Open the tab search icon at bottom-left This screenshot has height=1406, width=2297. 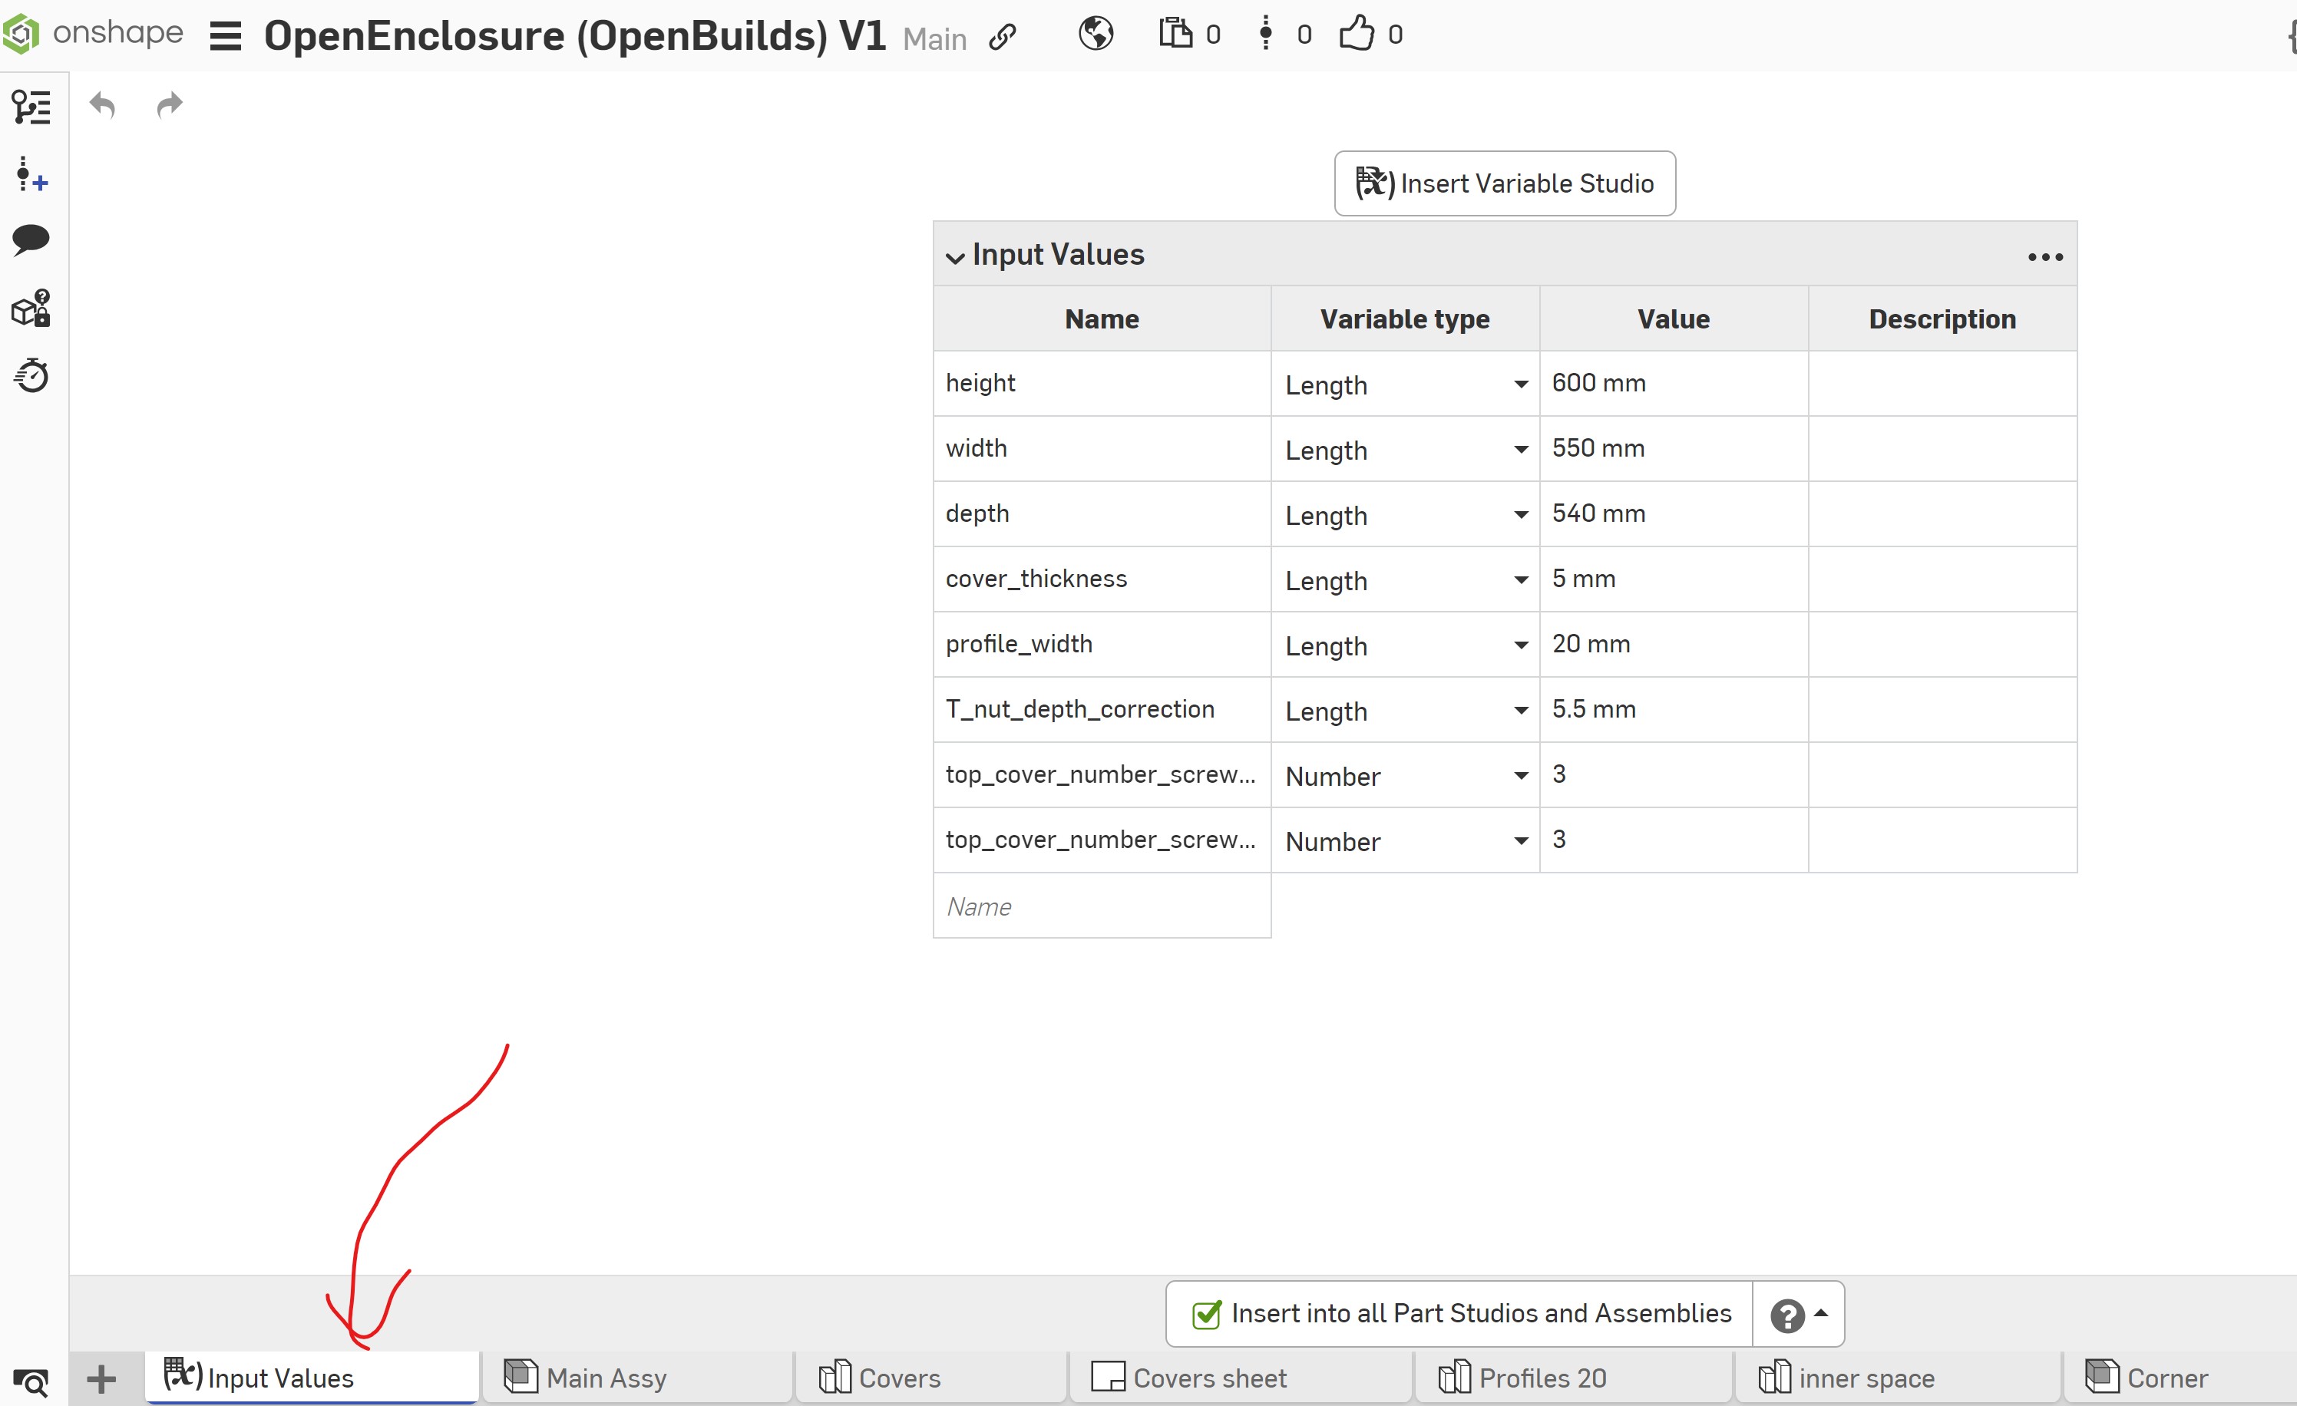(31, 1381)
